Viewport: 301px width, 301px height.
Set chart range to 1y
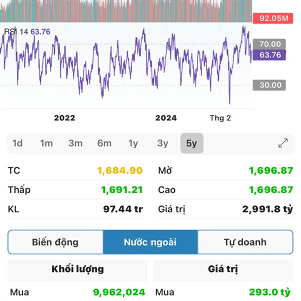coord(133,143)
